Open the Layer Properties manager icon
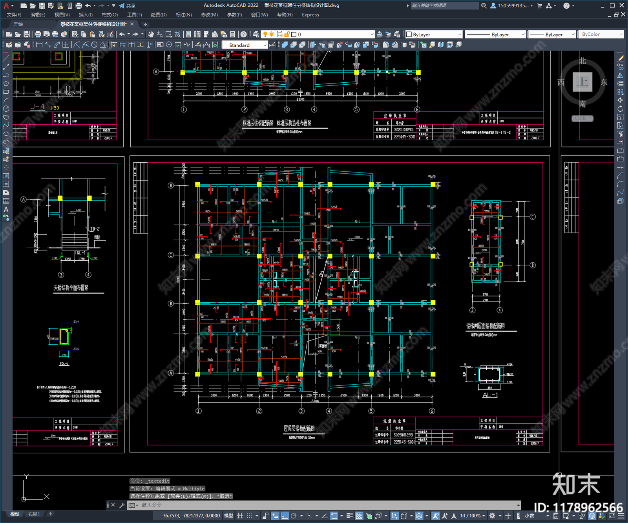The height and width of the screenshot is (523, 628). (x=256, y=35)
